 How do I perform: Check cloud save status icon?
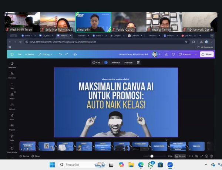[x=75, y=54]
